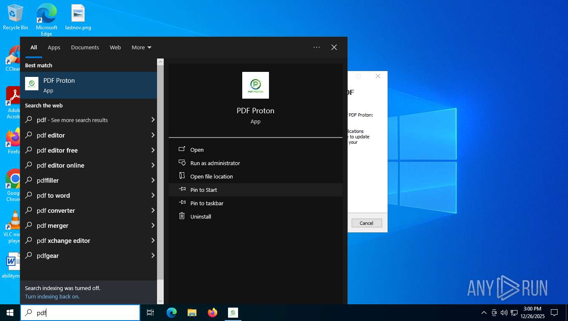The height and width of the screenshot is (321, 568).
Task: Open the network icon in system tray
Action: click(x=514, y=313)
